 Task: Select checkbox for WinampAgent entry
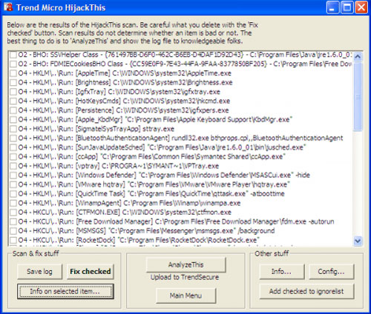pyautogui.click(x=13, y=203)
